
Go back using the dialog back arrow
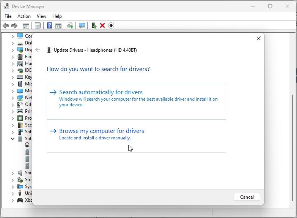pos(38,50)
